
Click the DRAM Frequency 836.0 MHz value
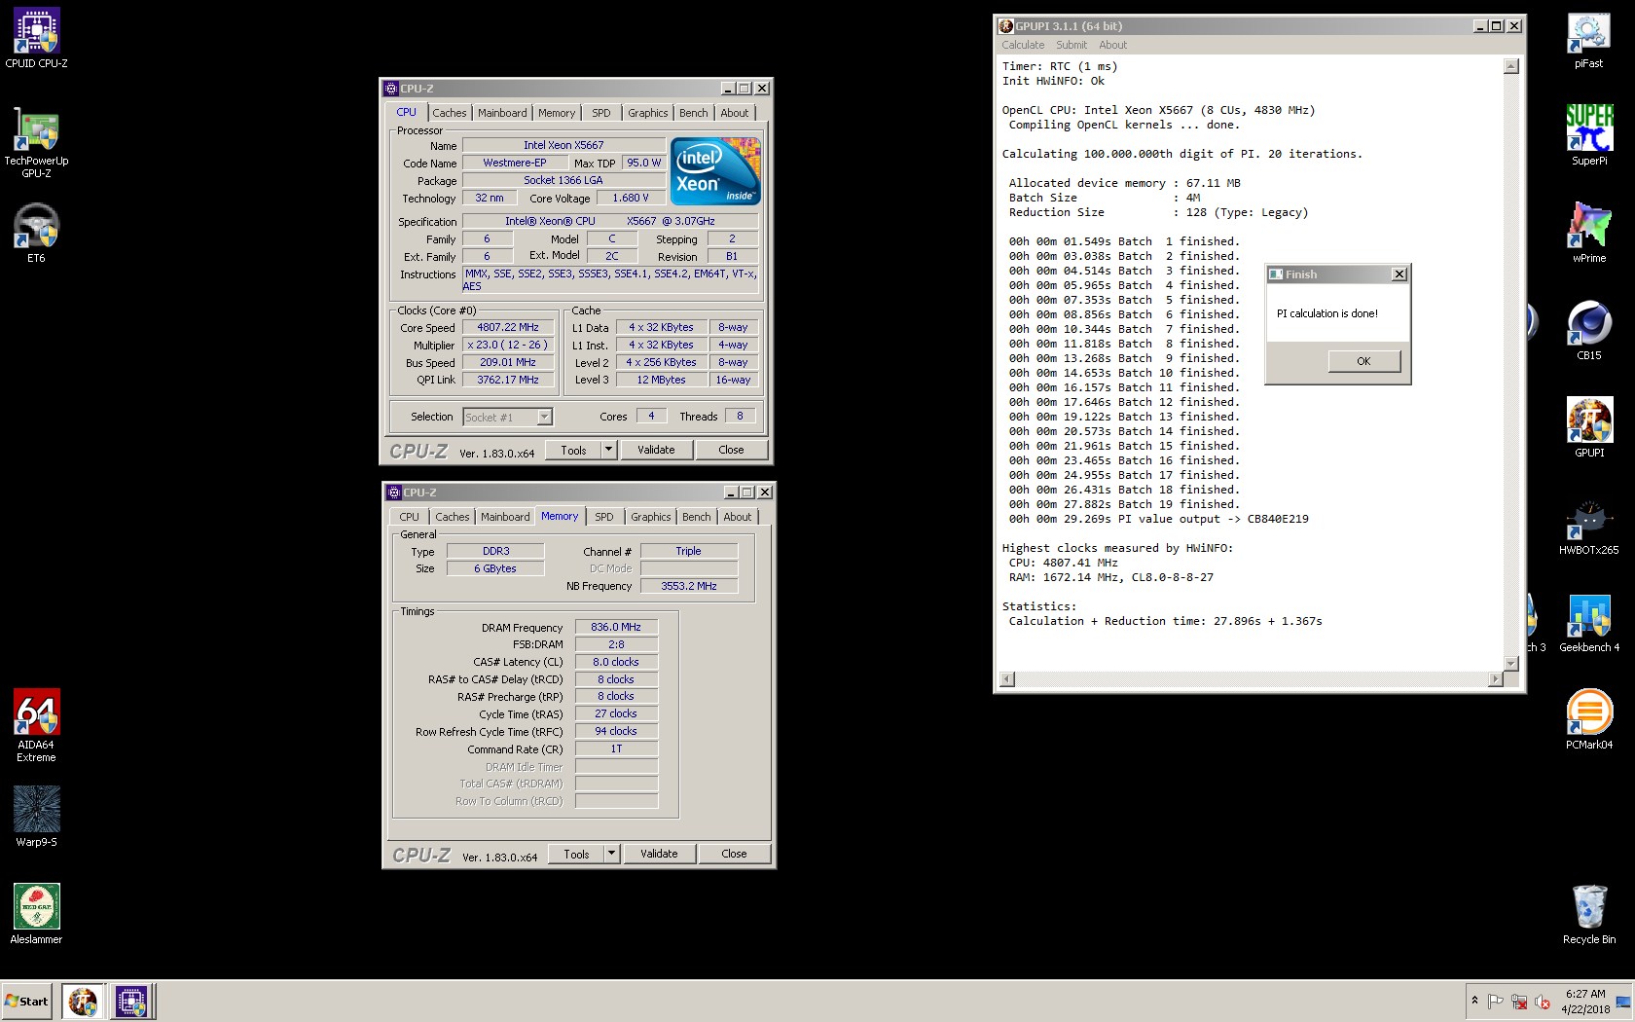(x=616, y=628)
